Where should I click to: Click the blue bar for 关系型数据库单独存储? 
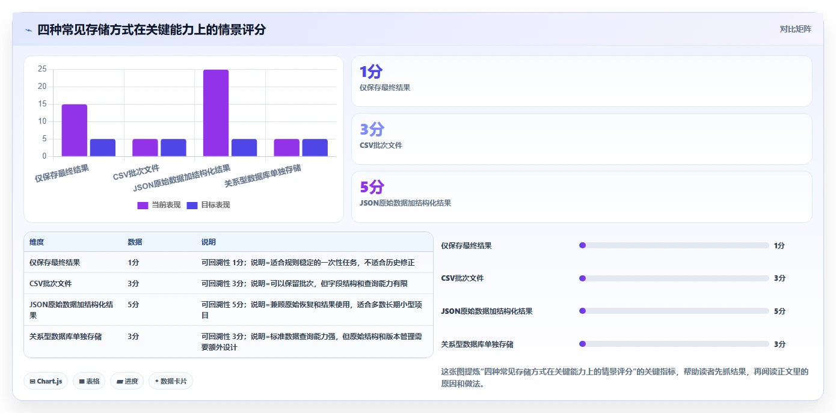coord(315,148)
